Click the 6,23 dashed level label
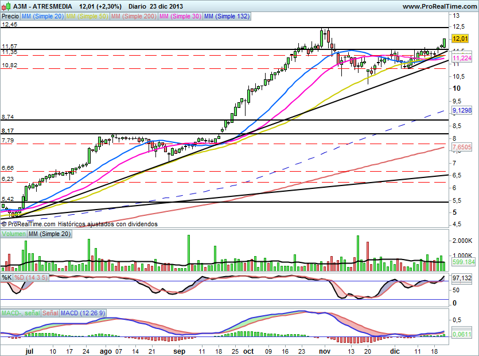Image resolution: width=479 pixels, height=356 pixels. pyautogui.click(x=7, y=179)
